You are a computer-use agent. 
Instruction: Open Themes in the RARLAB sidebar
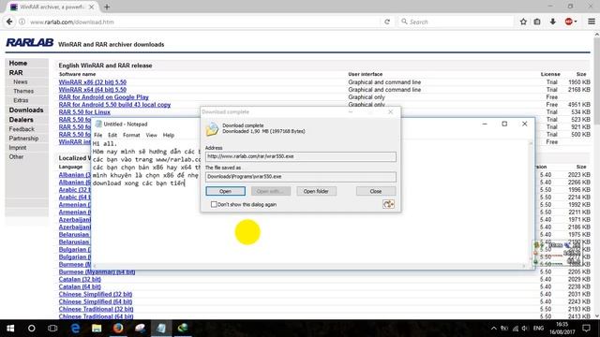pyautogui.click(x=23, y=91)
